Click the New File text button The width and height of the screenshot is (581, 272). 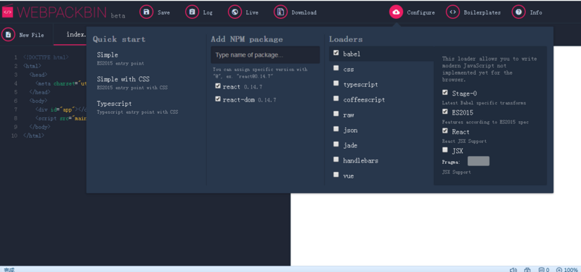[x=31, y=35]
